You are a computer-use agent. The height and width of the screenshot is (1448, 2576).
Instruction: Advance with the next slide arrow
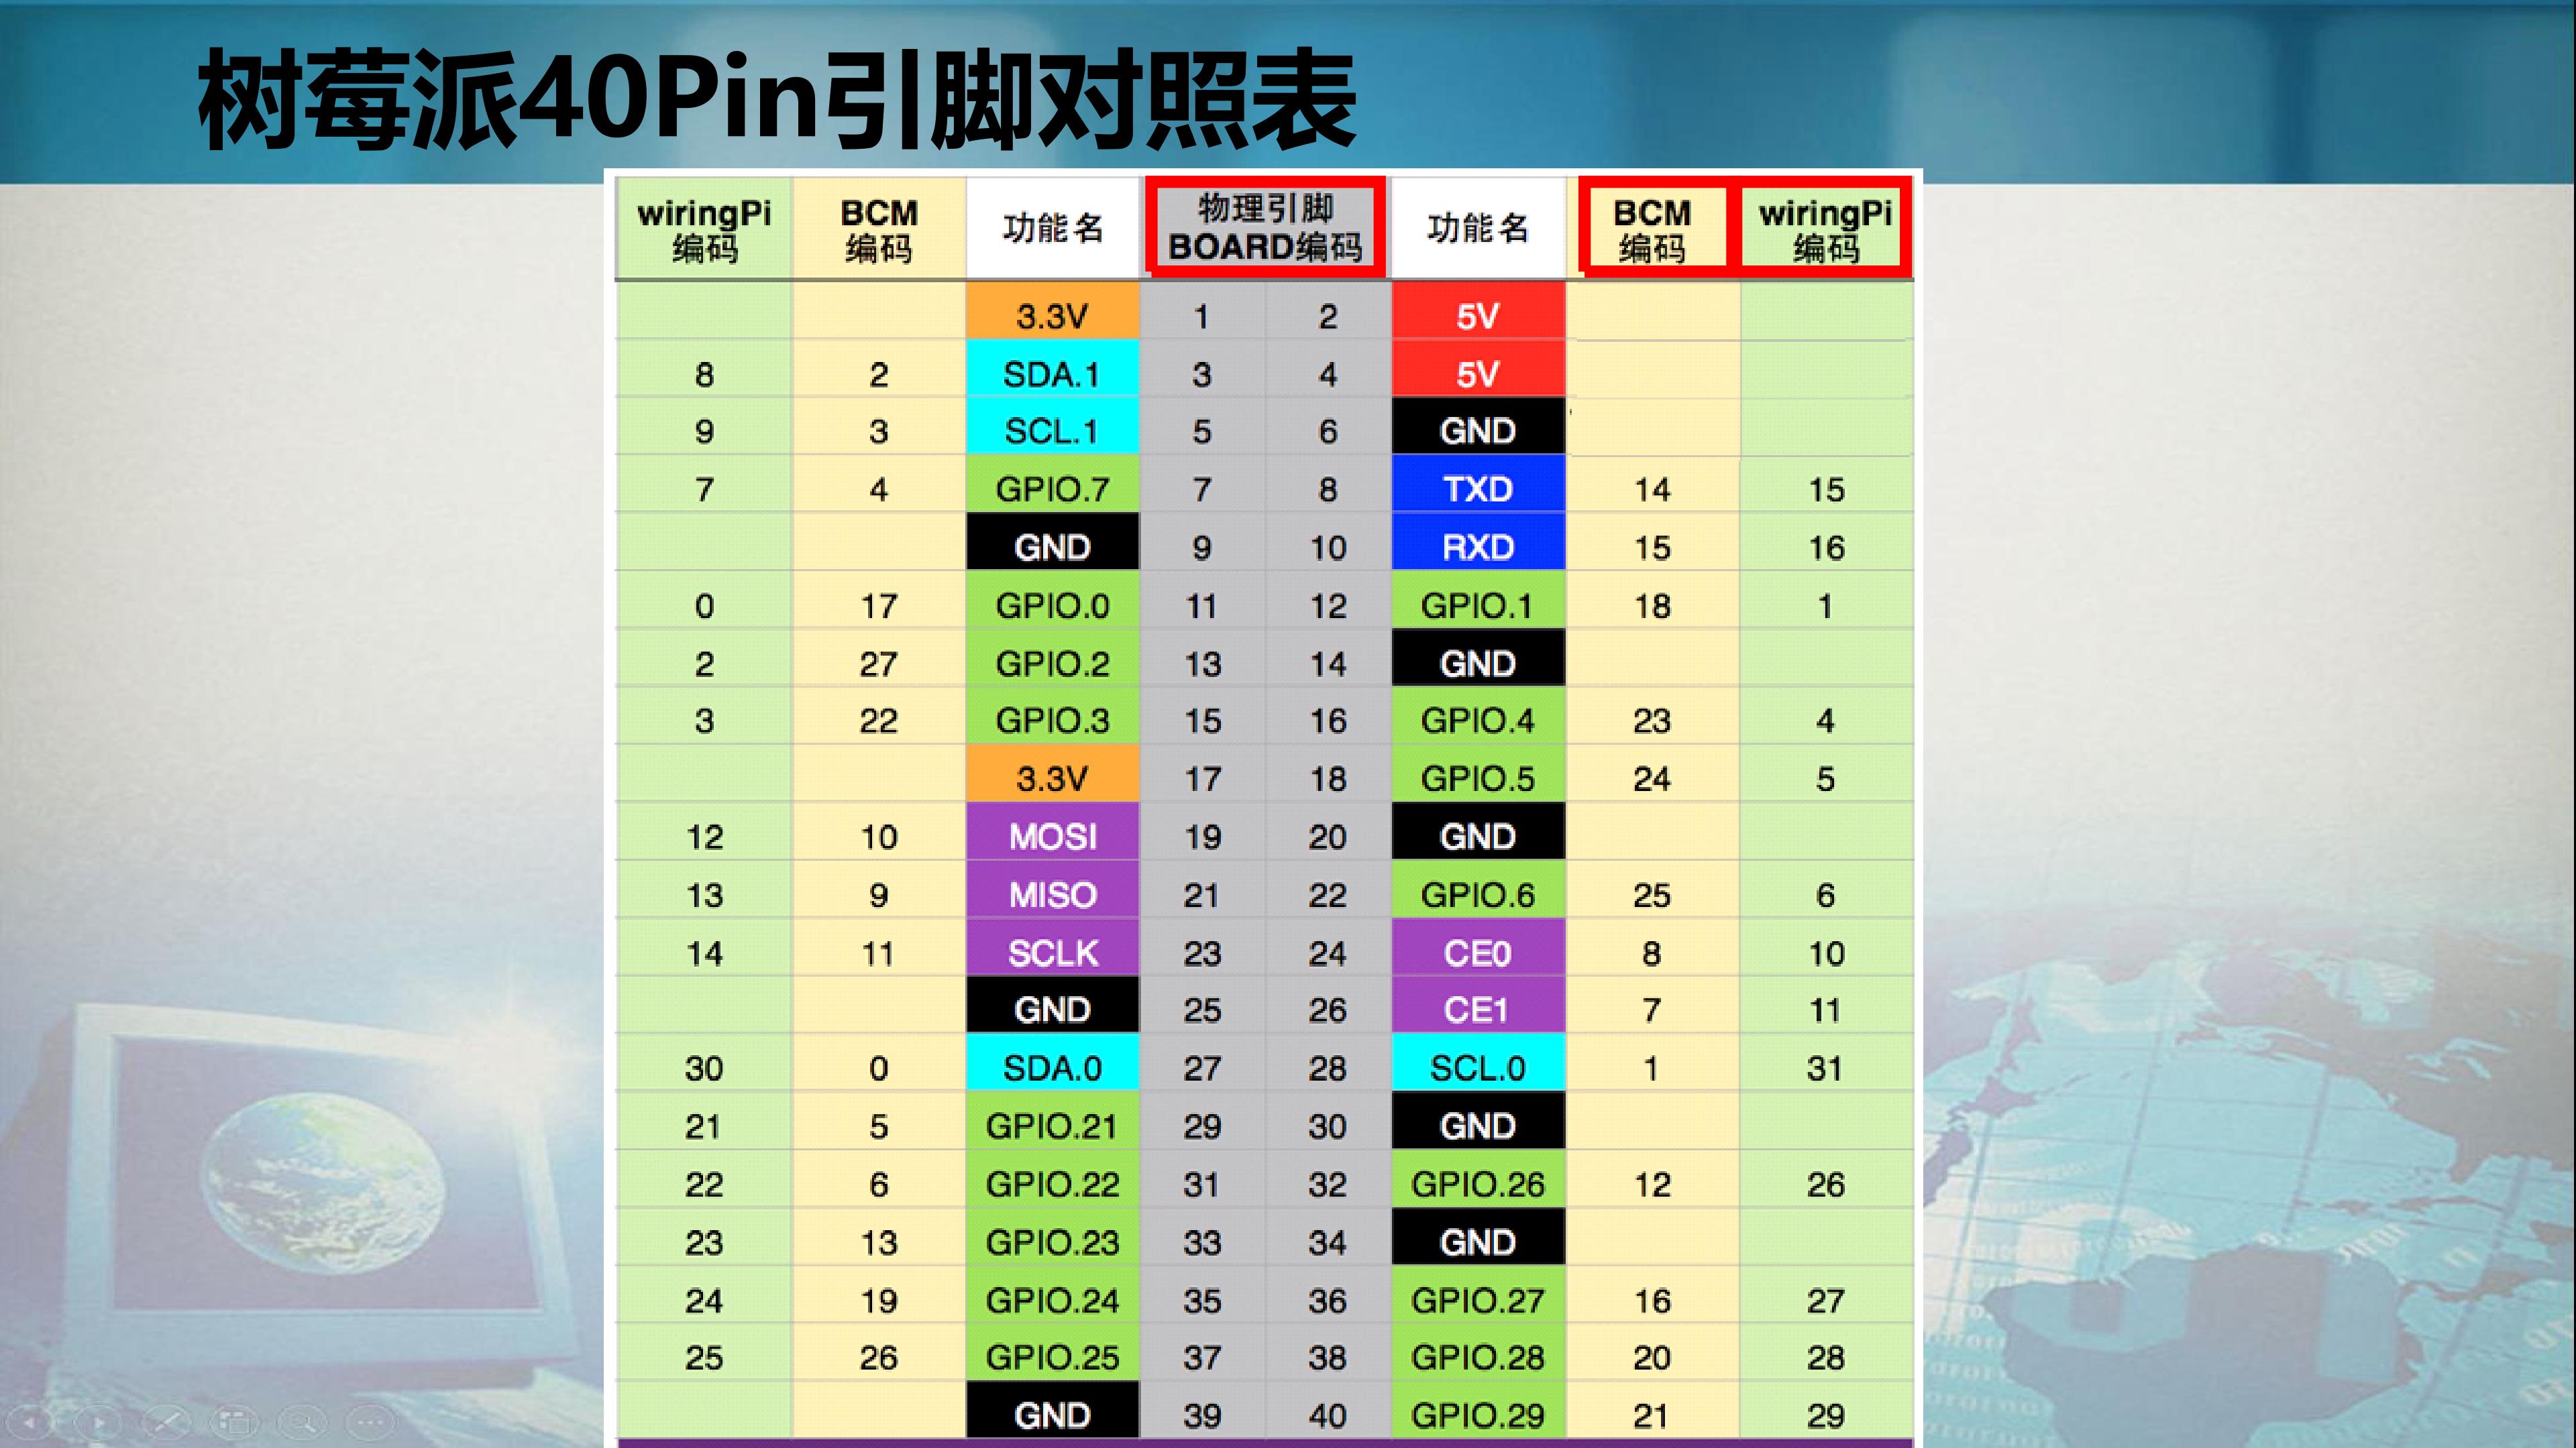(x=98, y=1421)
